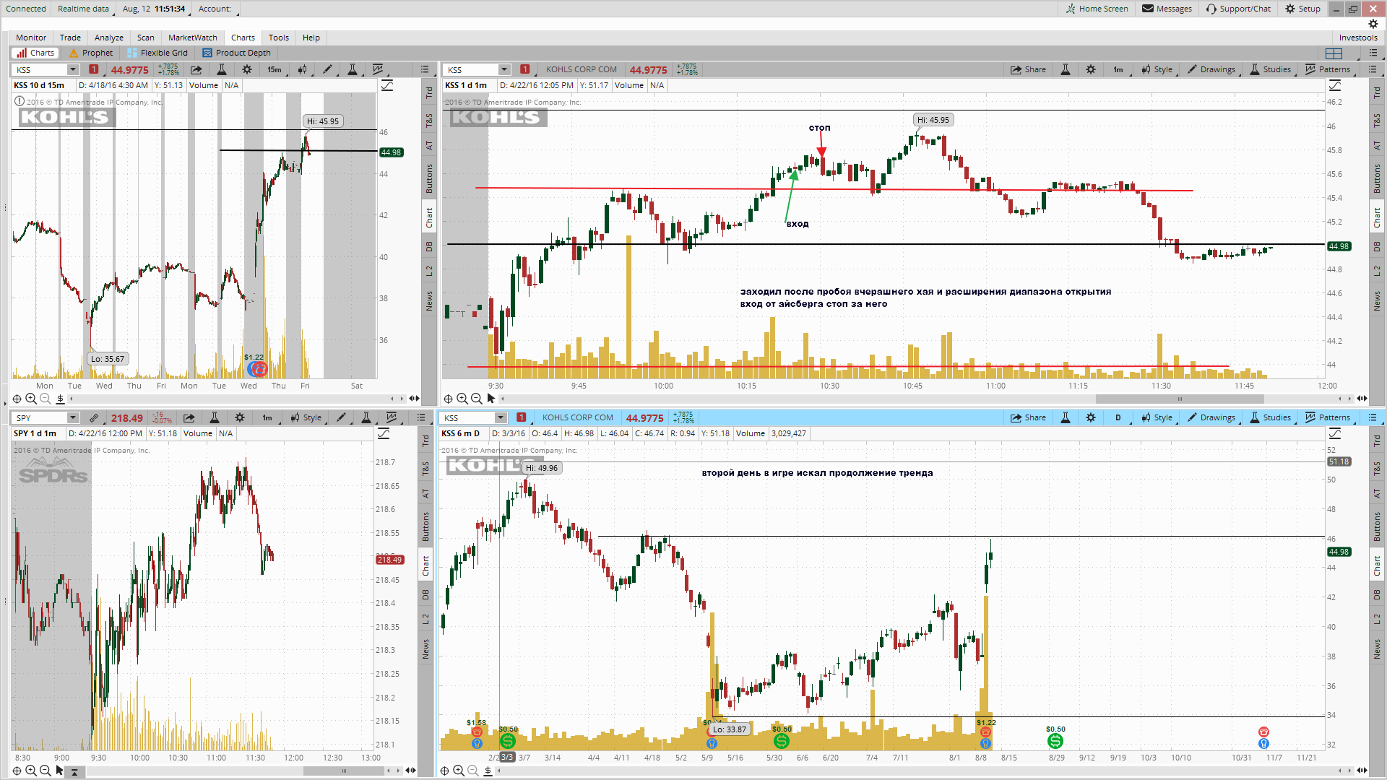Click link icon next to SPY symbol

(94, 417)
